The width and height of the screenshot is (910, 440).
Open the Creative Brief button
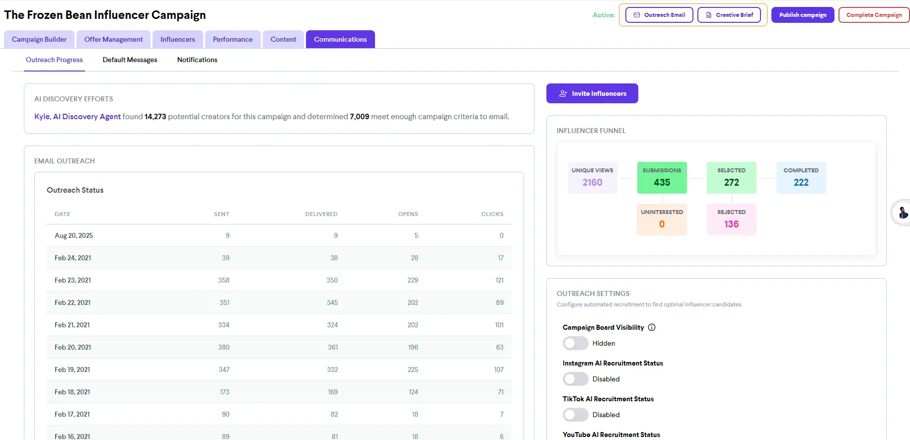tap(729, 15)
